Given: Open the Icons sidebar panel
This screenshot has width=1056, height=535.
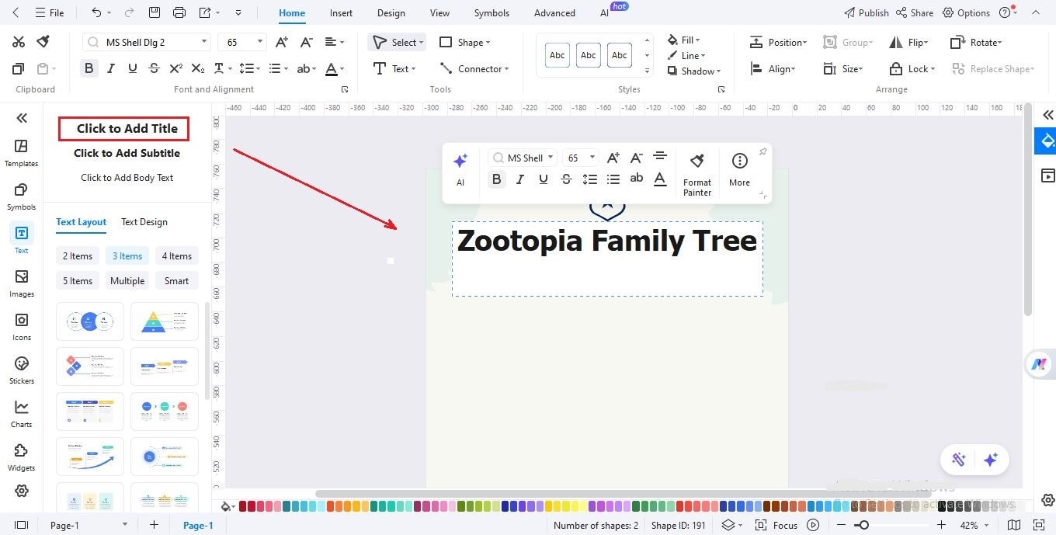Looking at the screenshot, I should (21, 327).
